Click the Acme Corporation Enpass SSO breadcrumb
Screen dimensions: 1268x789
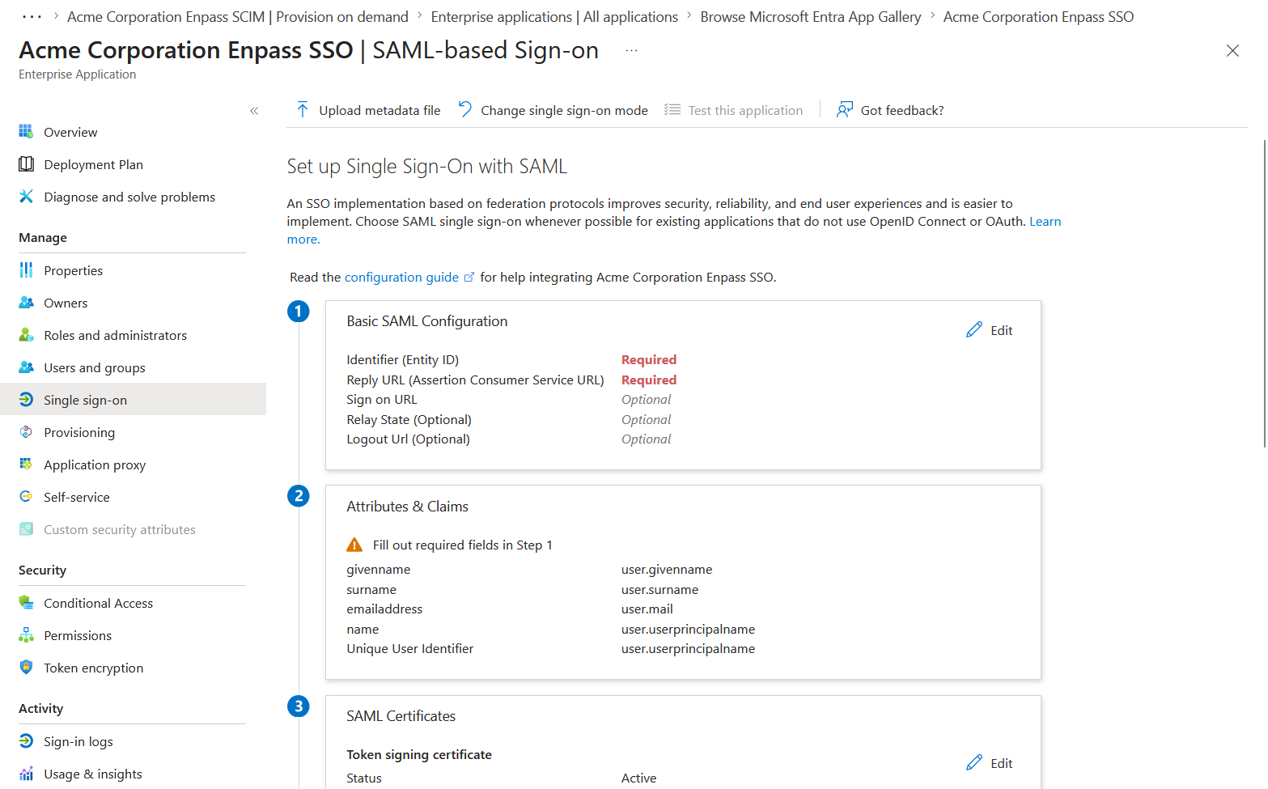point(1038,17)
